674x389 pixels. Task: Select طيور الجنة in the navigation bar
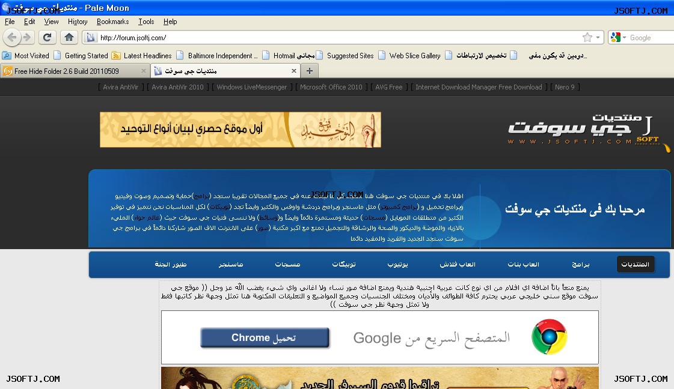click(171, 264)
